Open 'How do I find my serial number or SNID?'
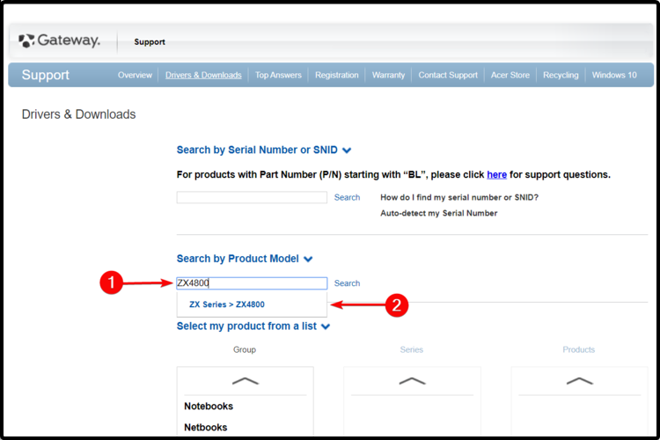This screenshot has height=440, width=660. (x=459, y=197)
